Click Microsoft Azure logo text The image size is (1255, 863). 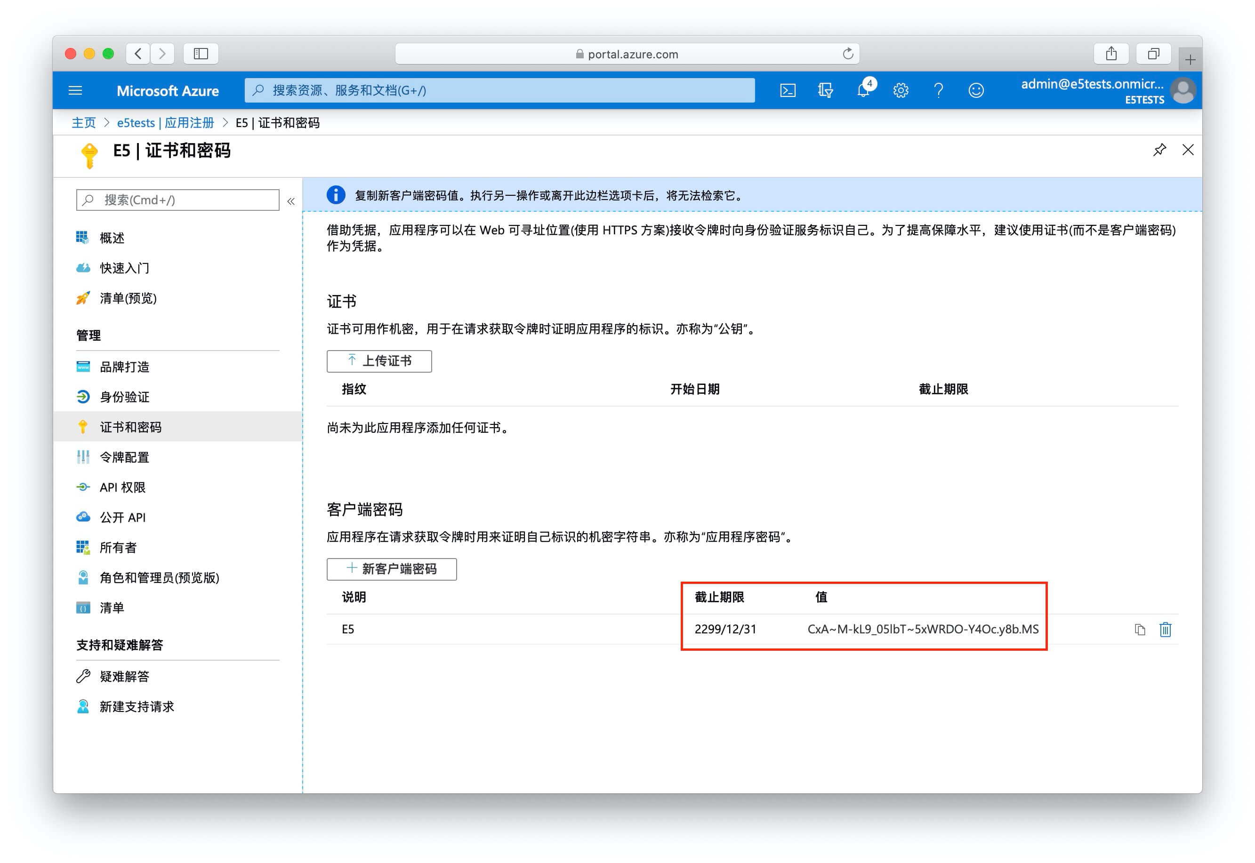pos(168,91)
